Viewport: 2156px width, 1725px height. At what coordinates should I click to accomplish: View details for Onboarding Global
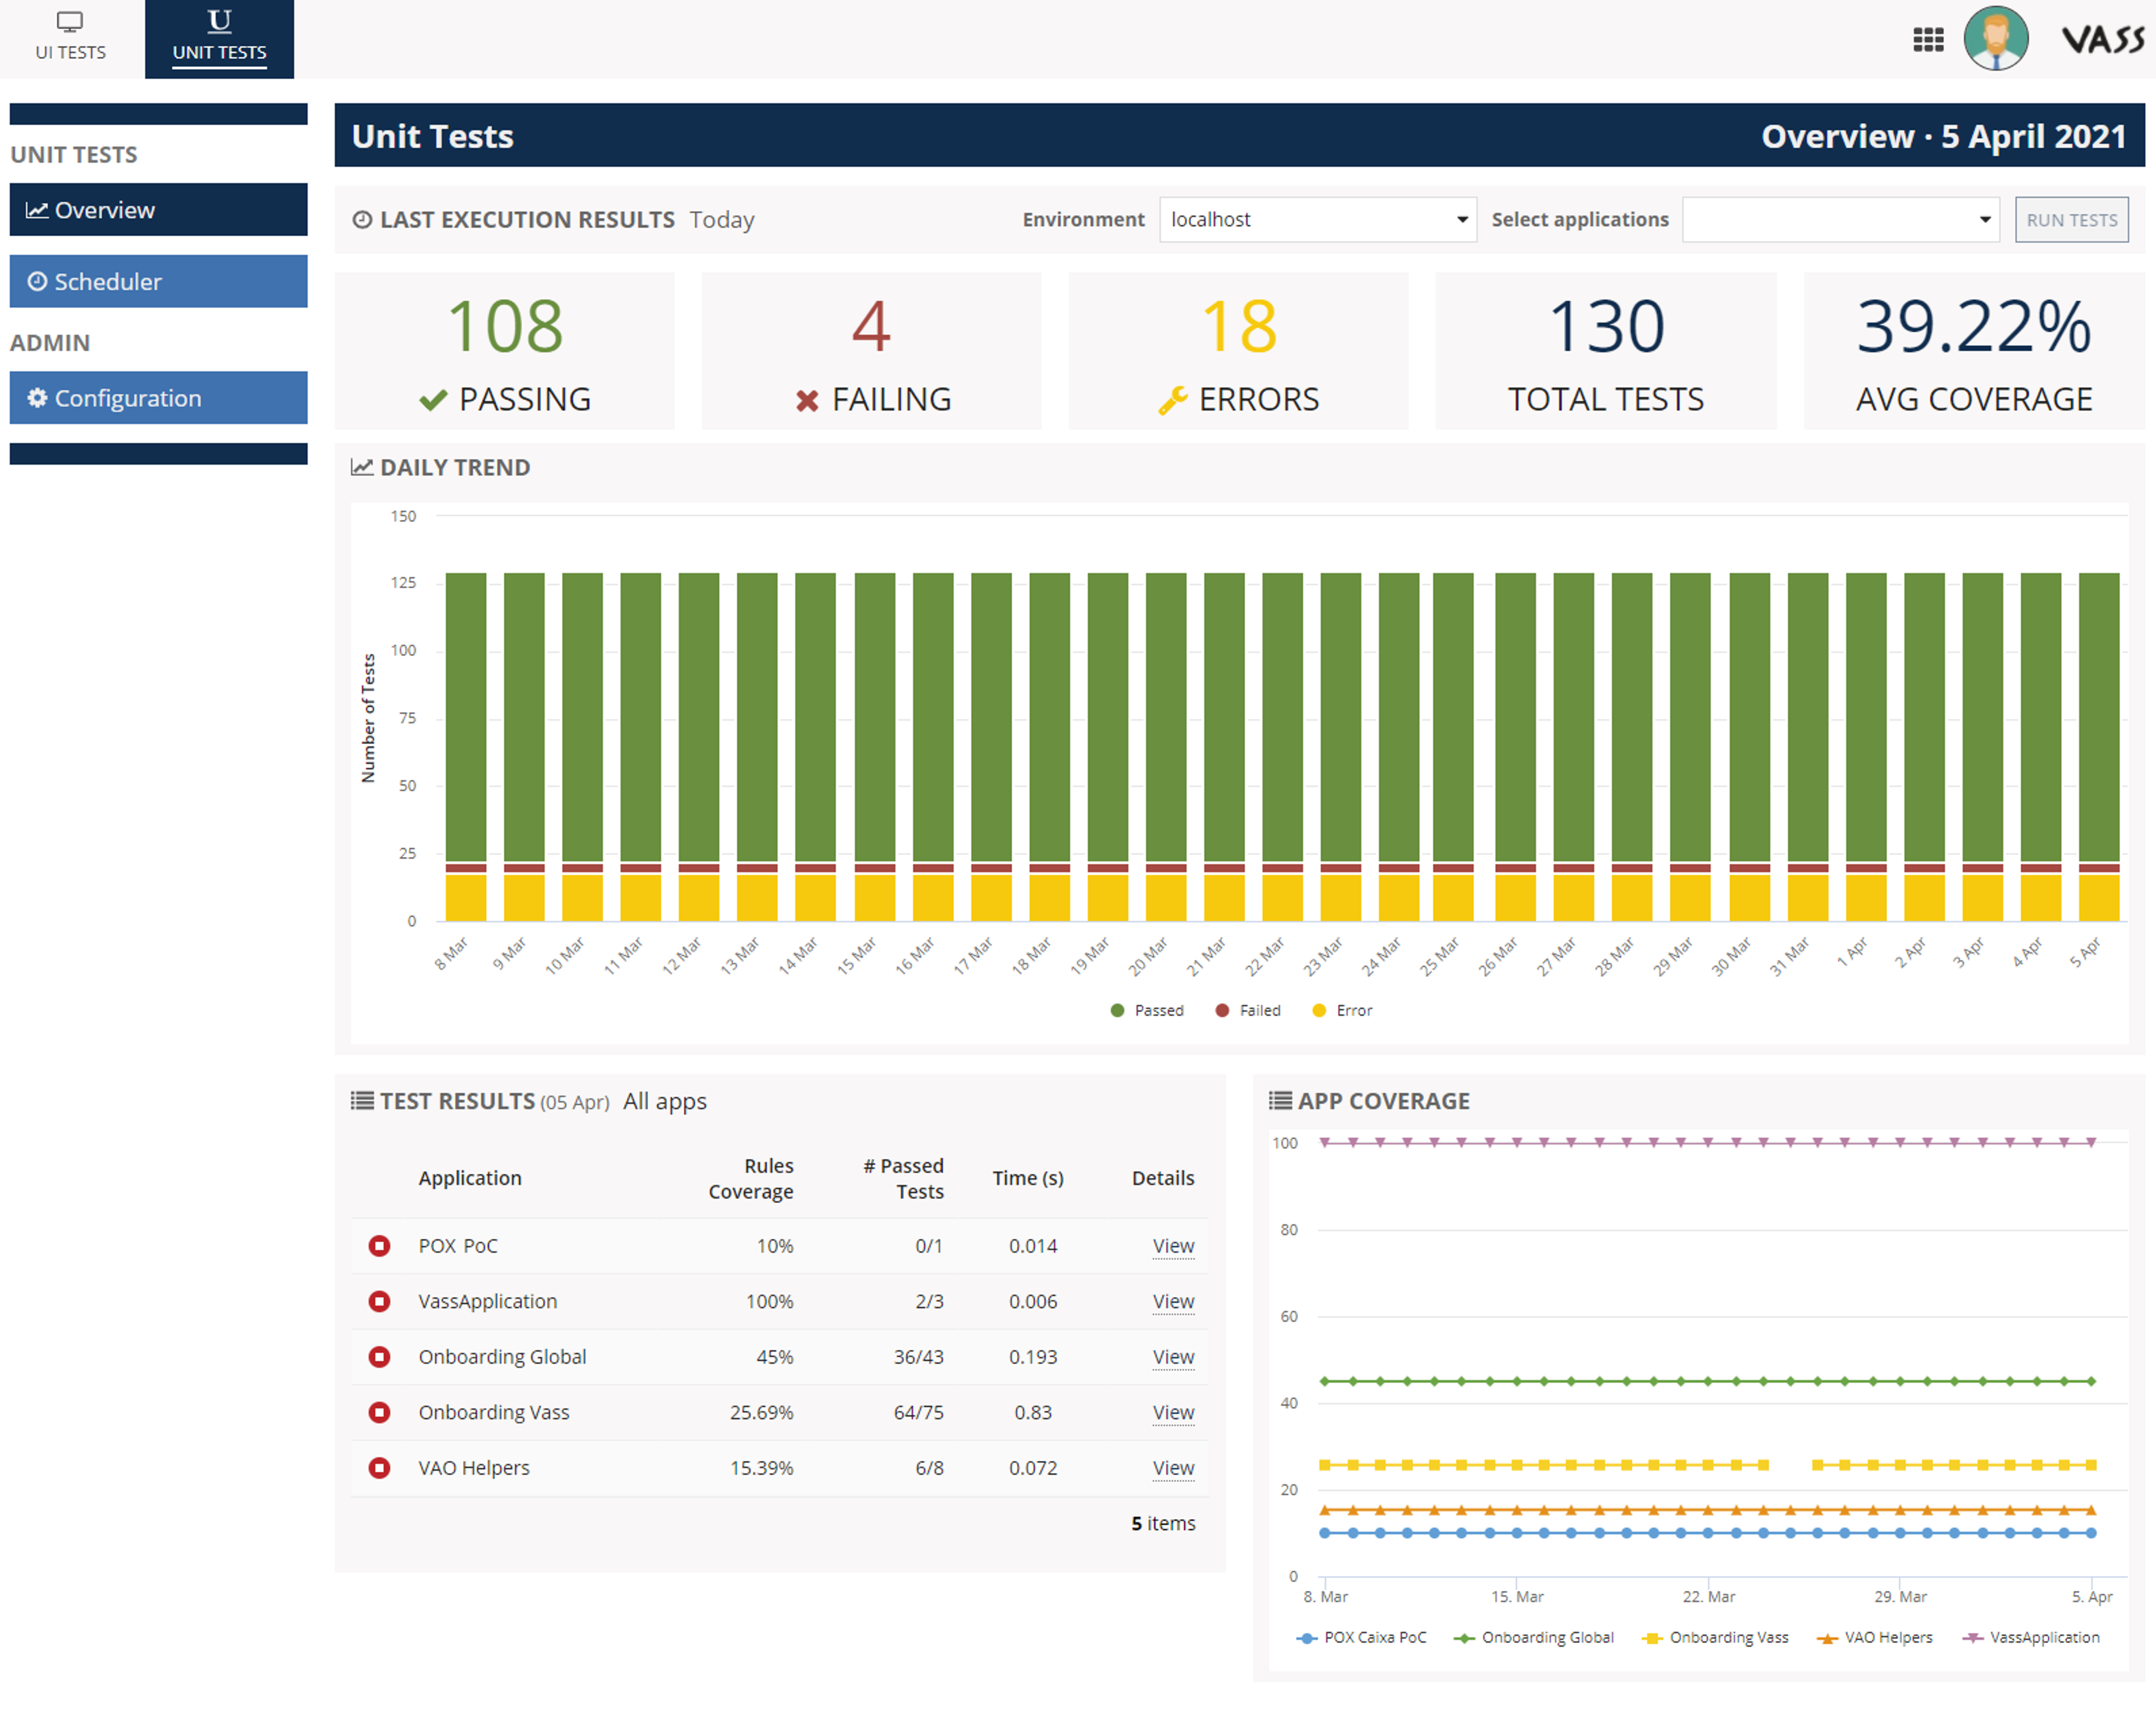coord(1172,1357)
